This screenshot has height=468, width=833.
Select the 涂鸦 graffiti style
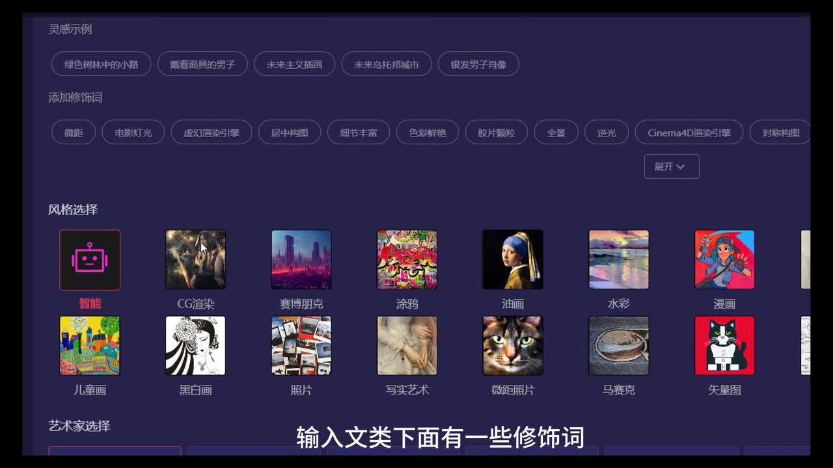407,260
